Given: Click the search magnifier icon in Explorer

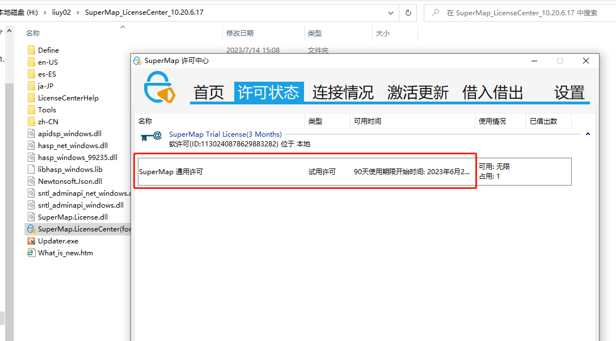Looking at the screenshot, I should pos(436,12).
